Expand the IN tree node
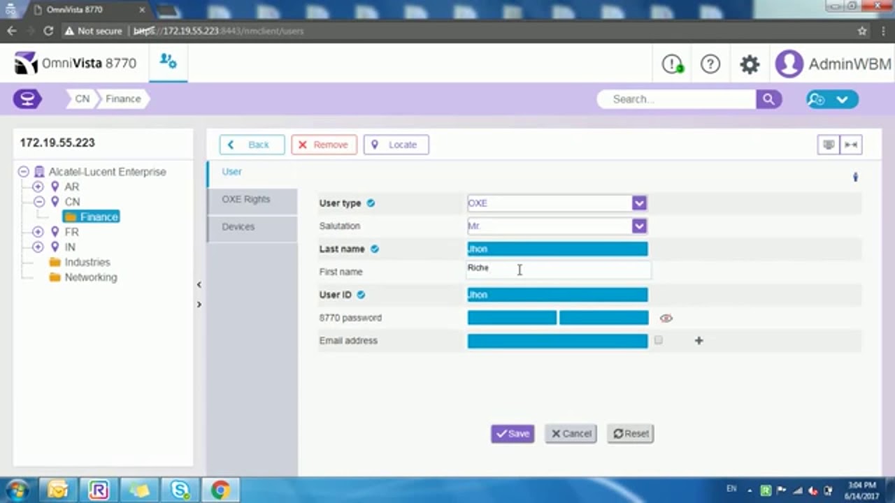Screen dimensions: 895x503 [38, 247]
